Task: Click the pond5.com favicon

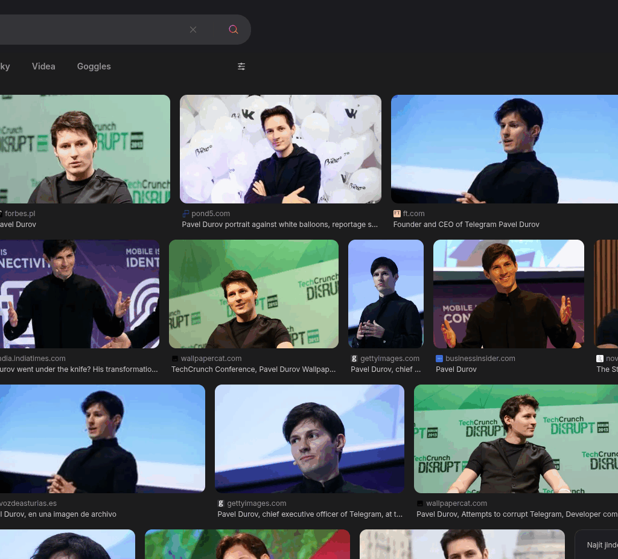Action: (186, 214)
